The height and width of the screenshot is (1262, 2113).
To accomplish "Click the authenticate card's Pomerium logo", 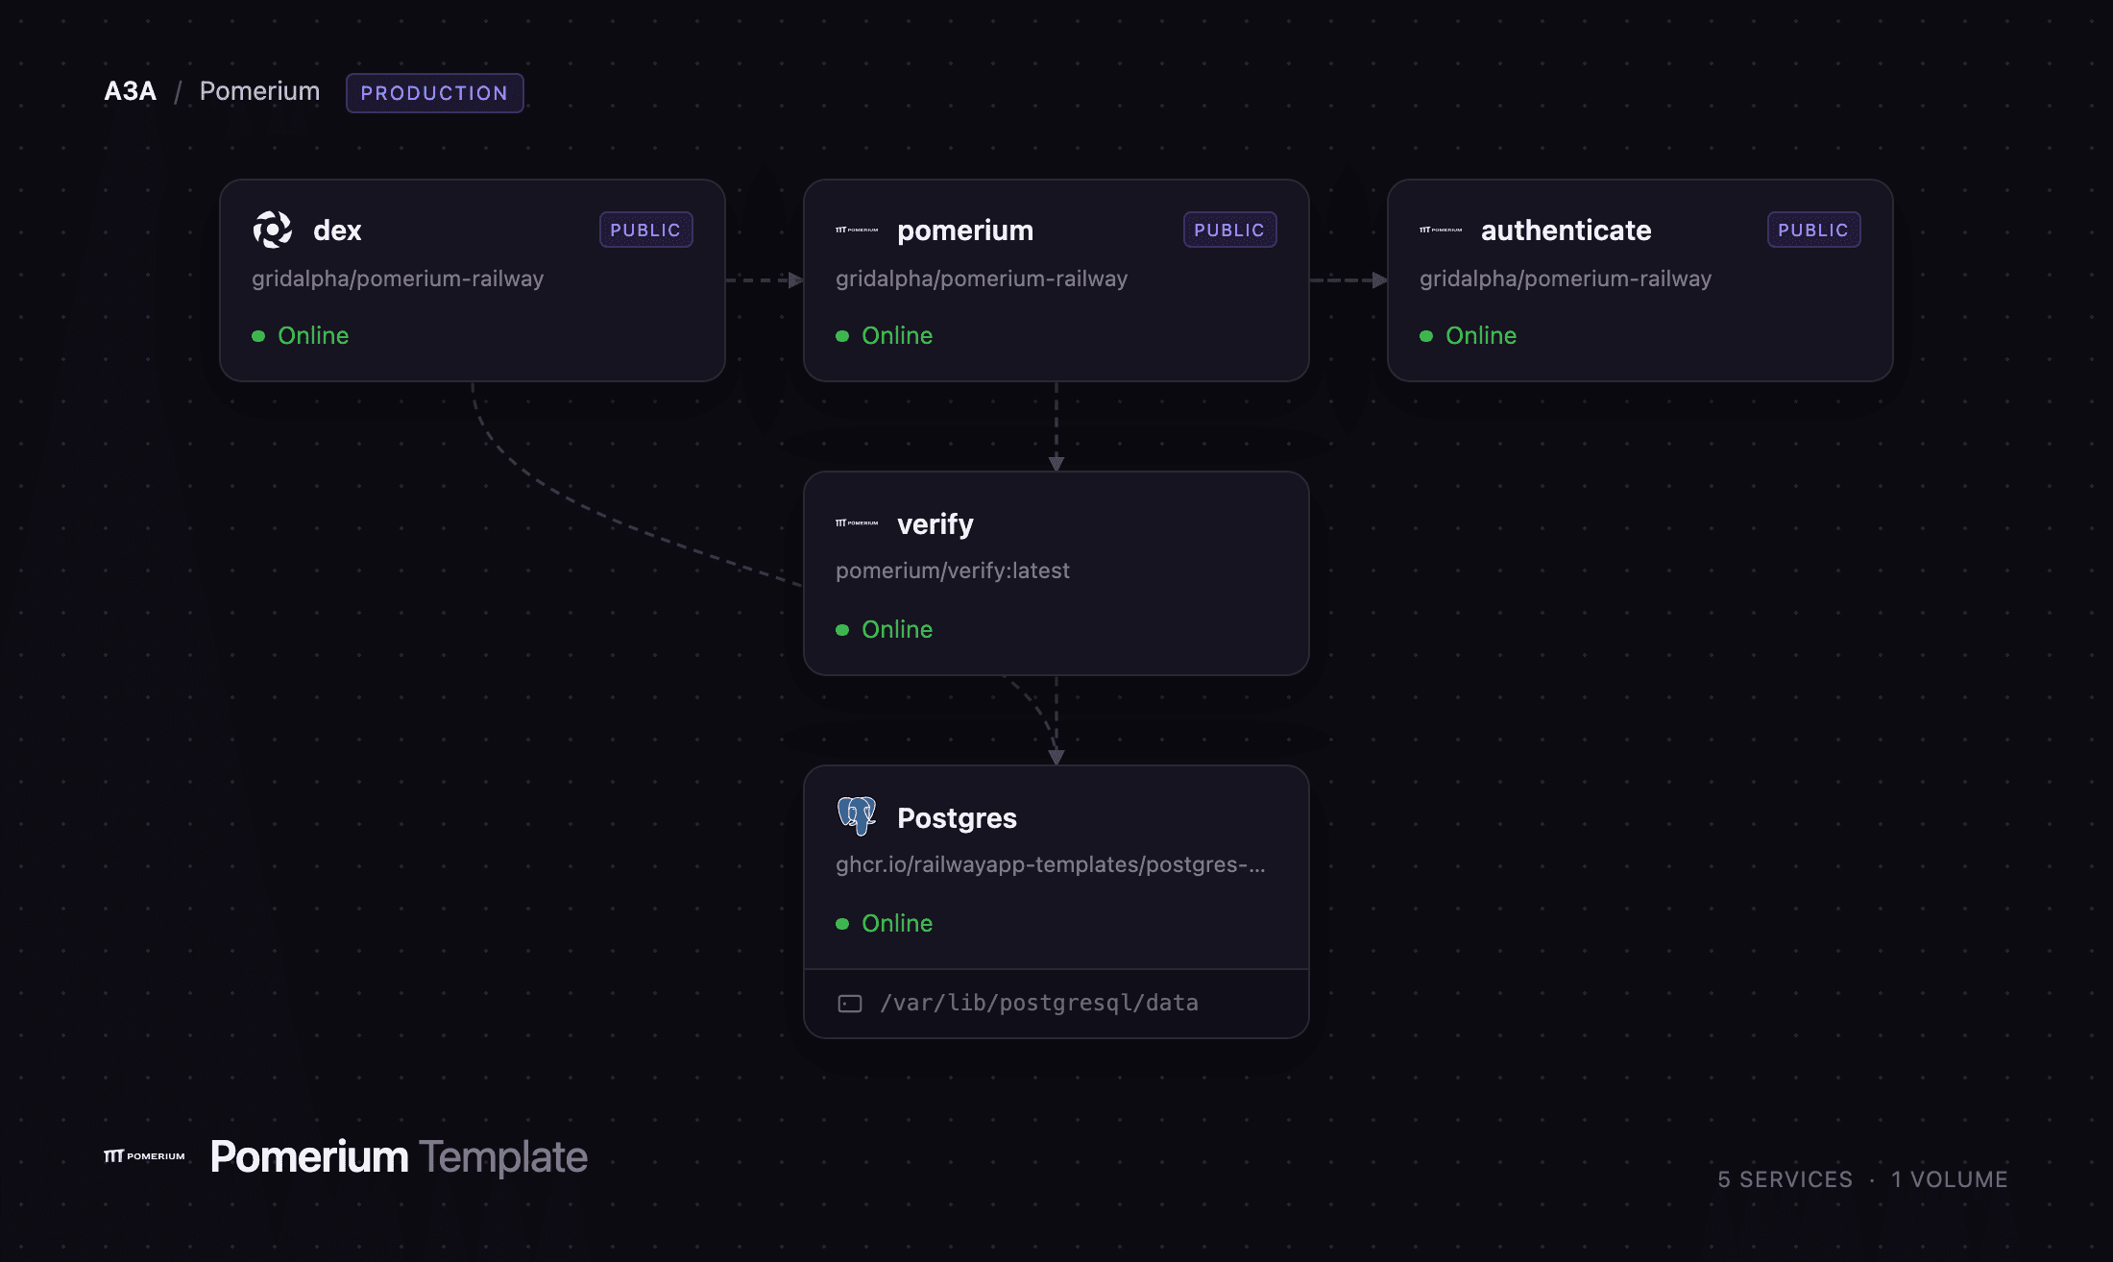I will tap(1441, 231).
